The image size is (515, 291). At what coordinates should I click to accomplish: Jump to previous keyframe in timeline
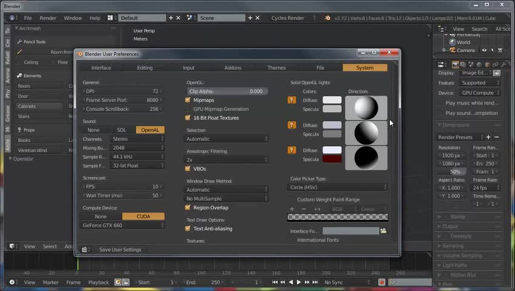[x=283, y=282]
